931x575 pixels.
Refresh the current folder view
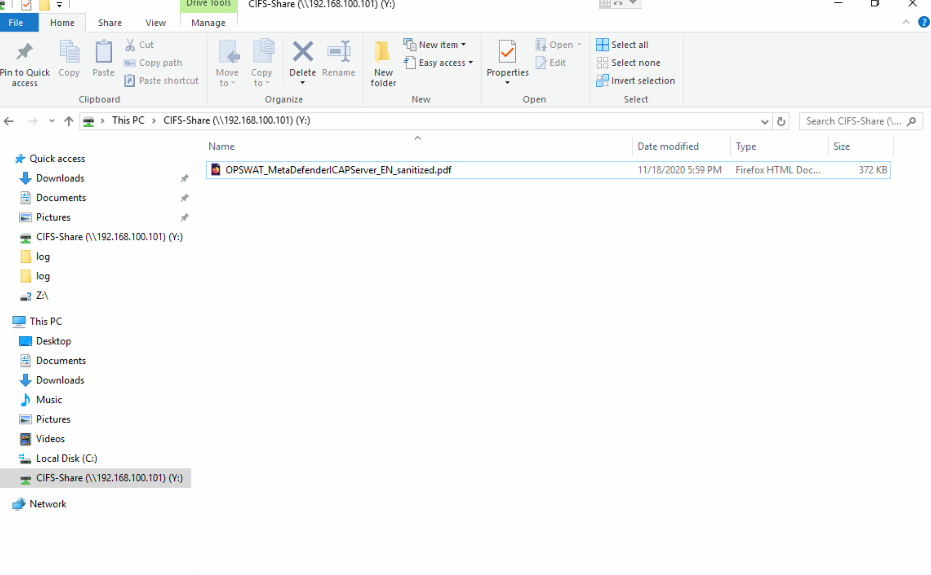(781, 121)
